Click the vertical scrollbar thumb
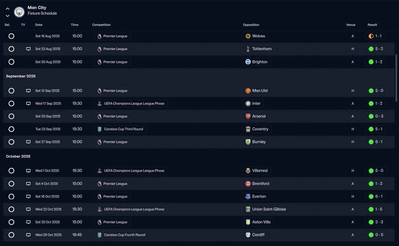Image resolution: width=399 pixels, height=246 pixels. tap(397, 78)
